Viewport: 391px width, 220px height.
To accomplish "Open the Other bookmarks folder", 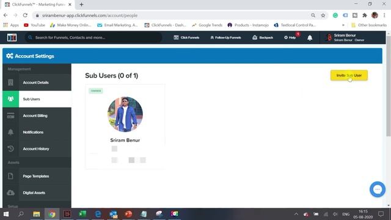I will [x=369, y=25].
